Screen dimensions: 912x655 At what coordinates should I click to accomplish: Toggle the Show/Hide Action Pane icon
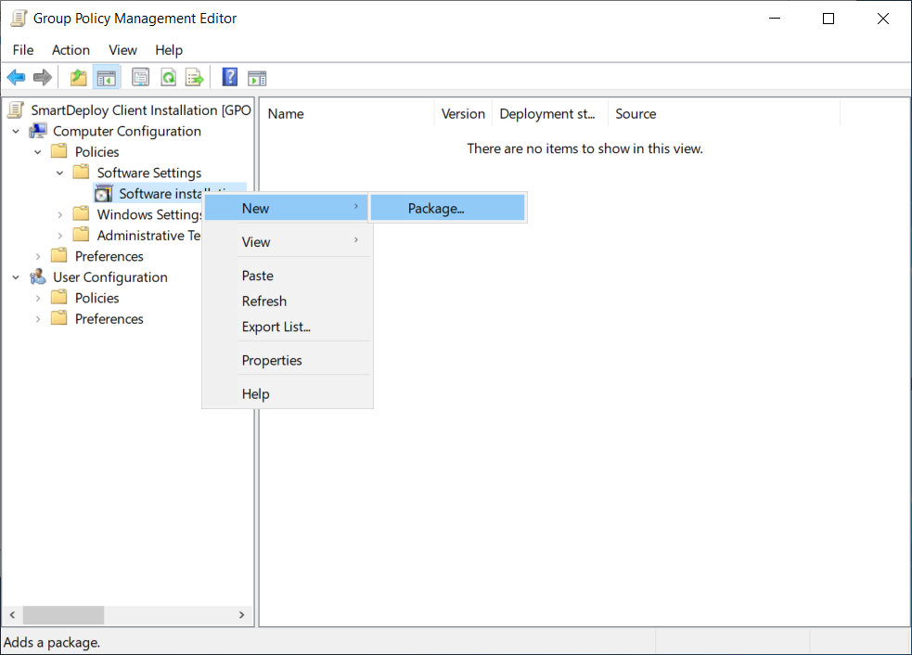pos(257,77)
